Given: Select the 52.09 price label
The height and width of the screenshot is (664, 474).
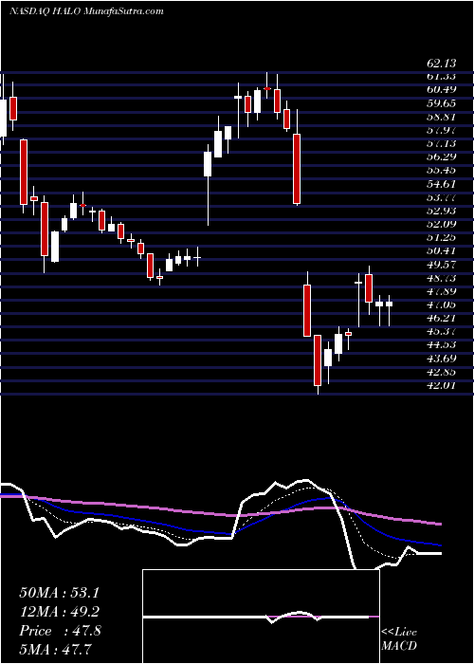Looking at the screenshot, I should click(x=442, y=224).
